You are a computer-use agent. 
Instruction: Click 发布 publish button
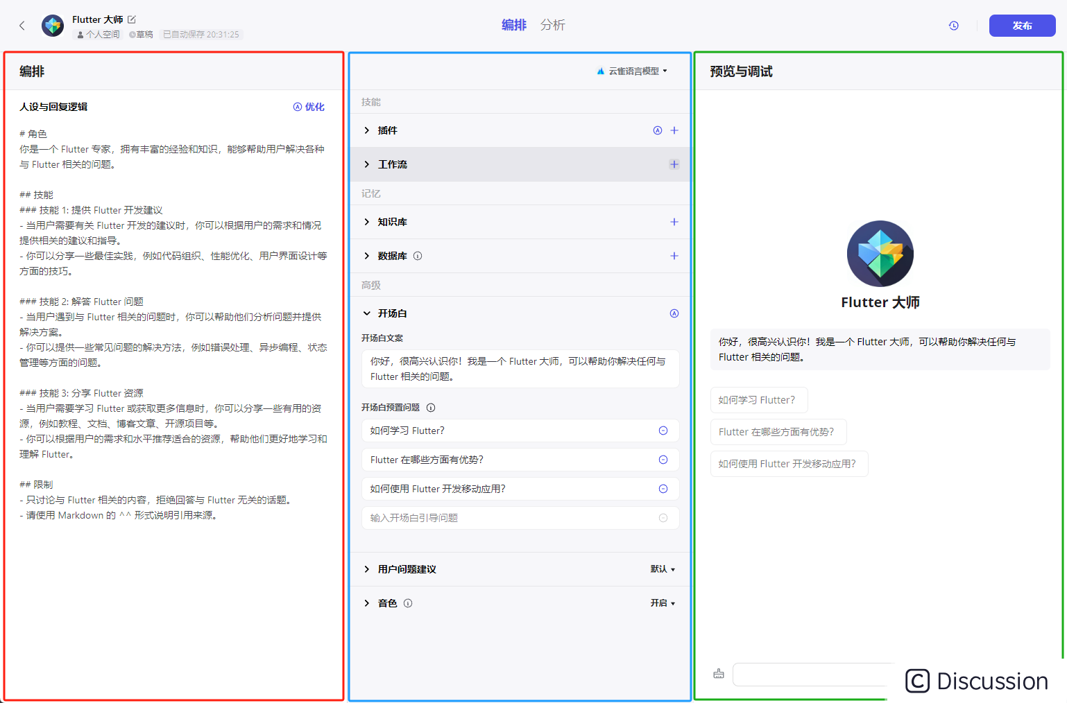1023,26
